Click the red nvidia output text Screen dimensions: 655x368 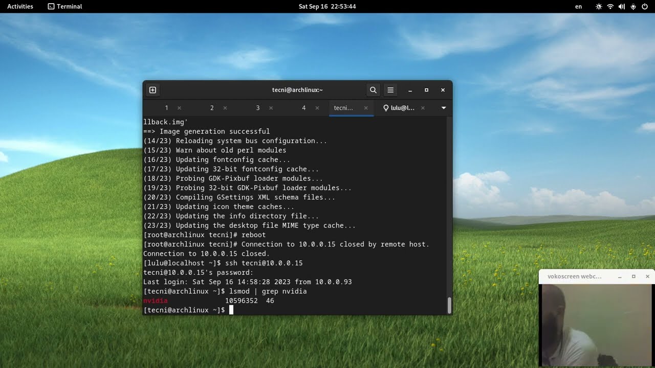(156, 301)
